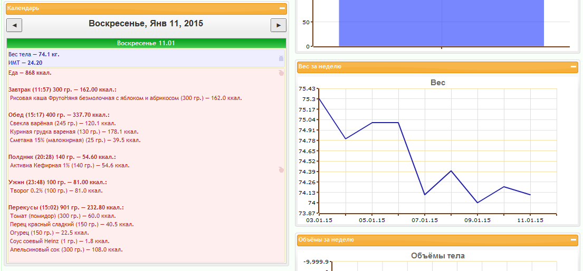Go to the next day in calendar

coord(279,25)
